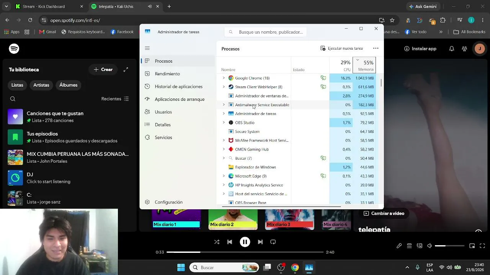This screenshot has height=275, width=490.
Task: Filter library by Artistas
Action: point(41,85)
